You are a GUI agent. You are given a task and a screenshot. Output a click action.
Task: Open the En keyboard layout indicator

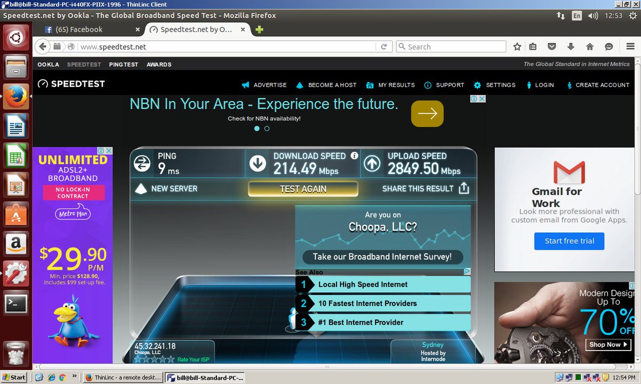click(x=576, y=15)
